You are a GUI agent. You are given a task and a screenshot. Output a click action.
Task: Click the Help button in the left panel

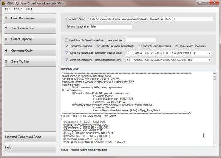[x=30, y=147]
